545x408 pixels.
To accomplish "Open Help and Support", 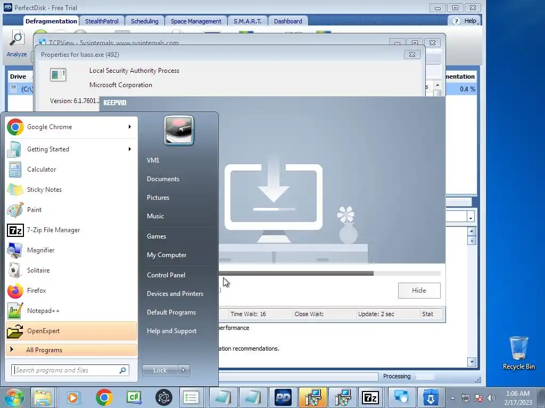I will [171, 331].
